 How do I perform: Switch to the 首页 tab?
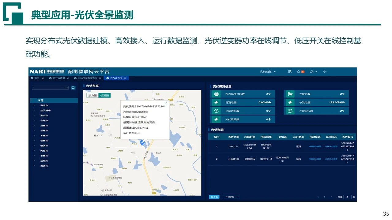pos(36,79)
